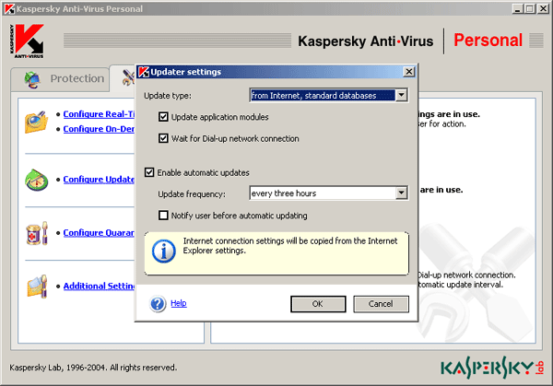
Task: Click the quarantine jar icon
Action: pyautogui.click(x=37, y=233)
